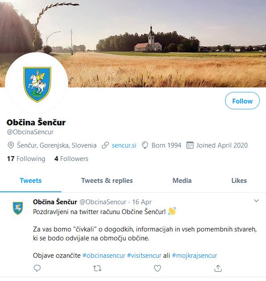266x281 pixels.
Task: Open the #visitsencur hashtag
Action: [x=144, y=256]
